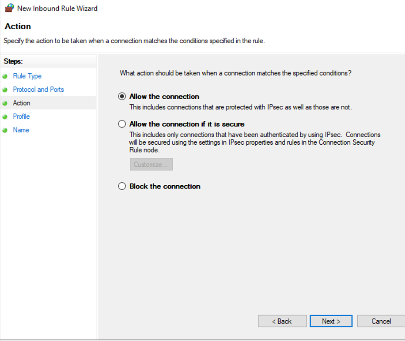Click the disabled Customize... button
Viewport: 405px width, 341px height.
[x=151, y=164]
